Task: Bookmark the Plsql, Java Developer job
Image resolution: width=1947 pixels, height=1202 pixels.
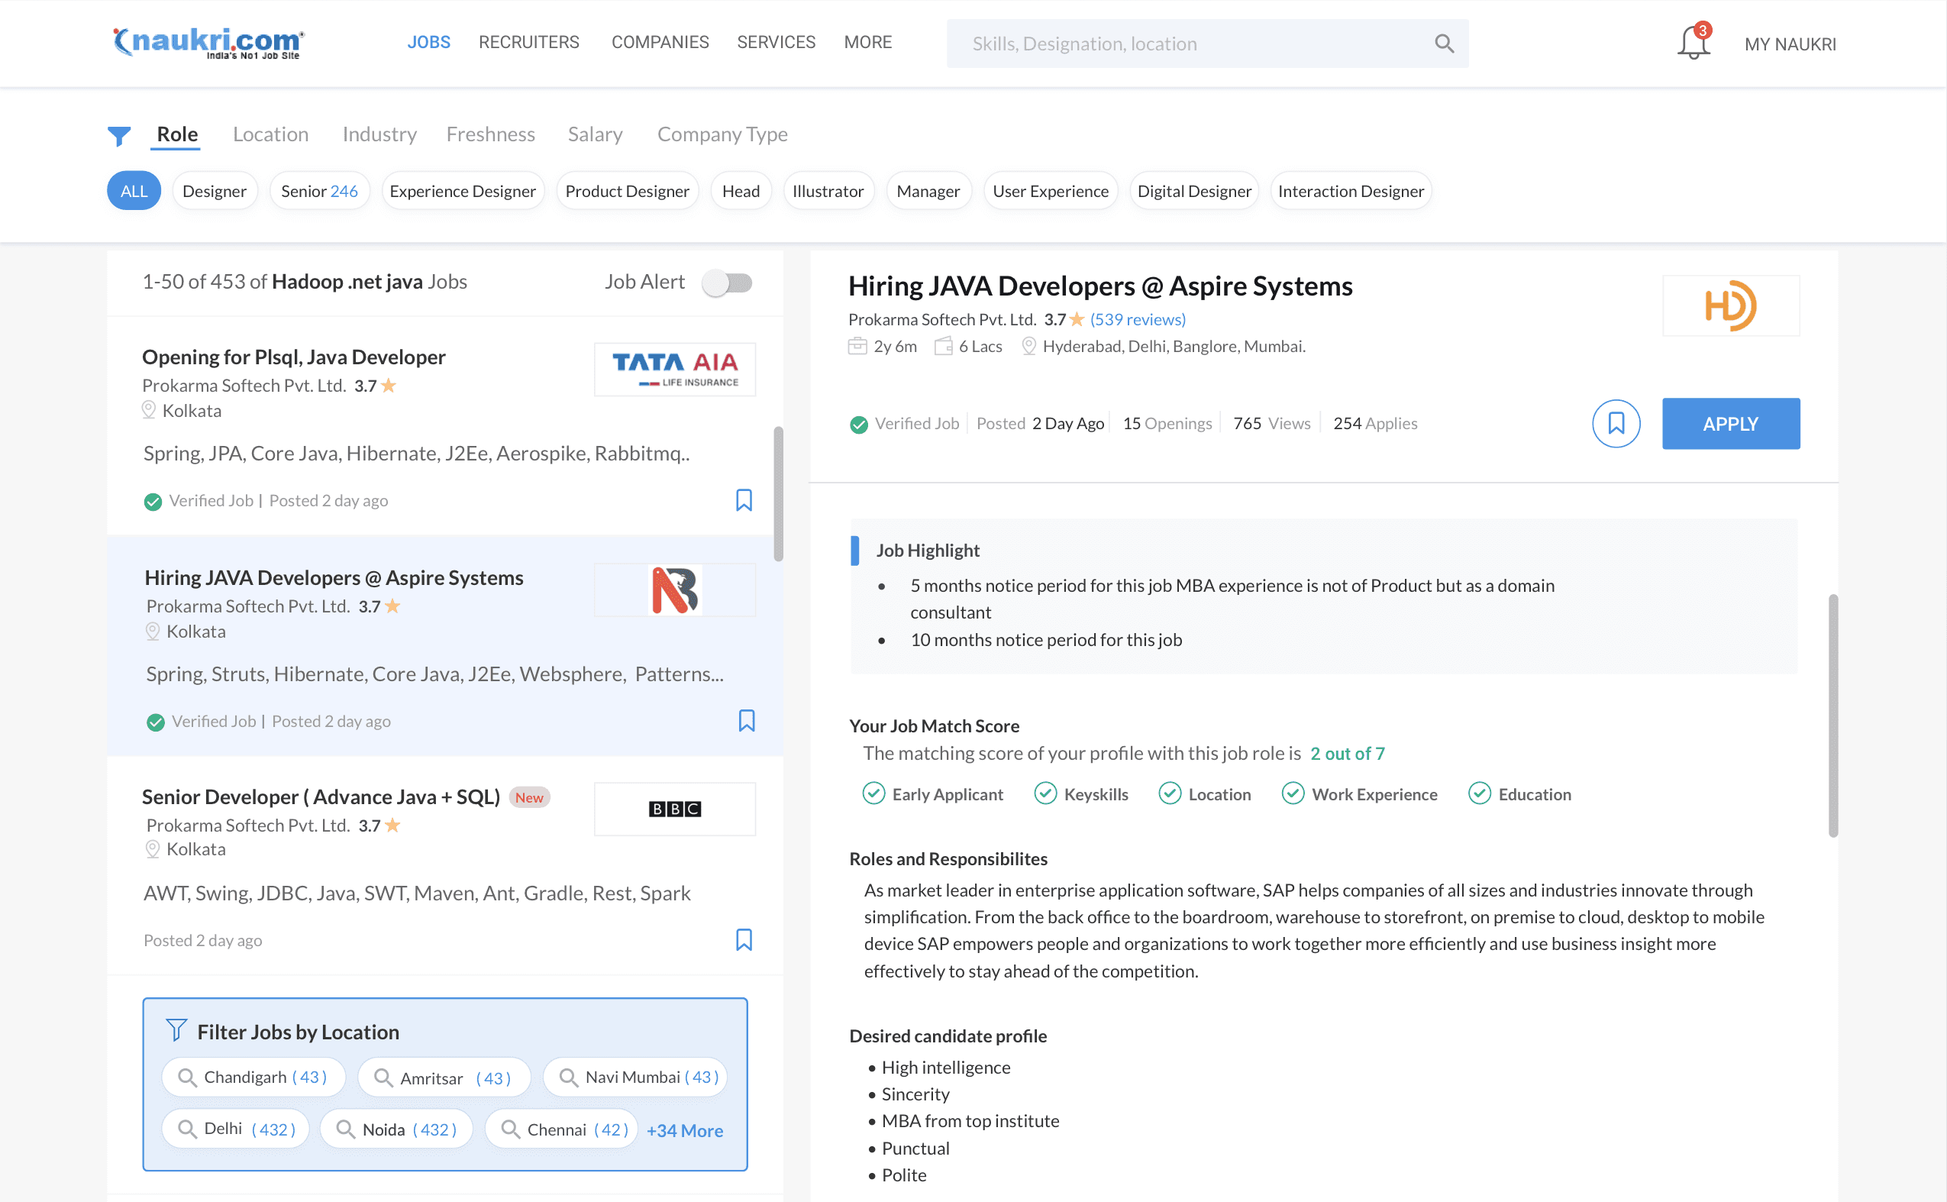Action: pyautogui.click(x=743, y=500)
